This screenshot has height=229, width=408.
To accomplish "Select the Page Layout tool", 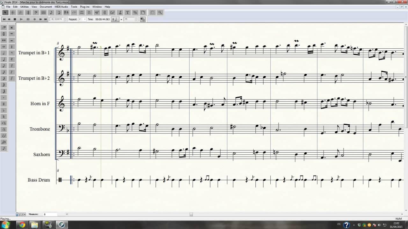I will point(143,12).
